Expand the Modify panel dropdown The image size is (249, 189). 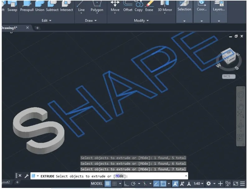click(x=141, y=21)
